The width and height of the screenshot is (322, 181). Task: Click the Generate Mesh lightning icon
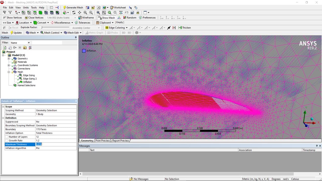click(64, 8)
